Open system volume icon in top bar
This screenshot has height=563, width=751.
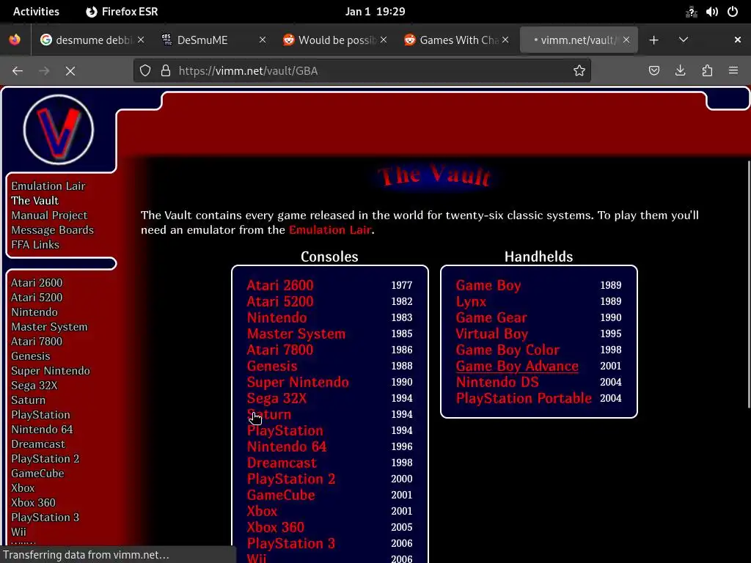click(711, 12)
